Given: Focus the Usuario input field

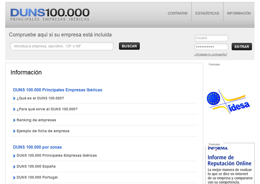Looking at the screenshot, I should 211,38.
